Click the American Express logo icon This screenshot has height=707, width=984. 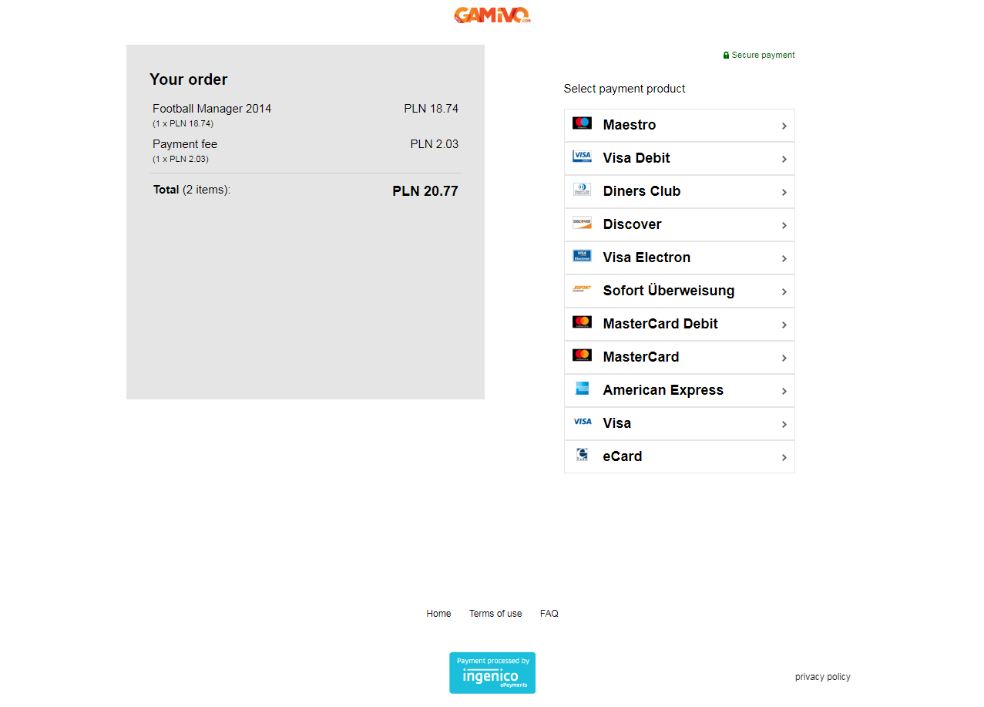coord(582,389)
